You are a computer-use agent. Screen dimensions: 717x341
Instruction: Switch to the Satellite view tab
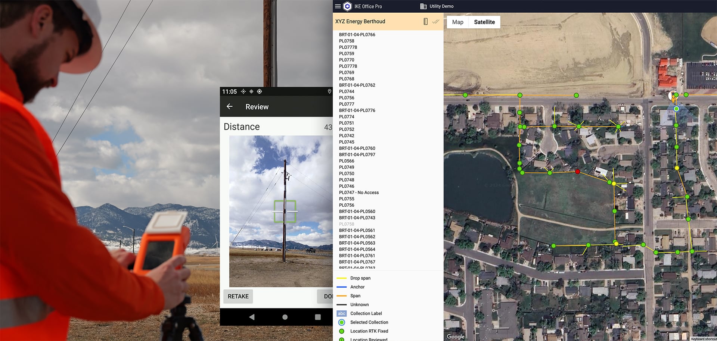point(484,22)
